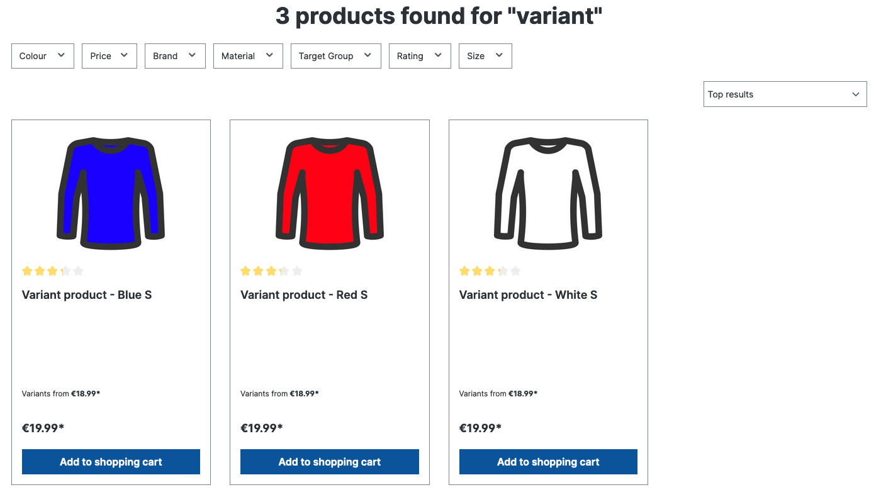881x497 pixels.
Task: Click the blue sweater product image
Action: pyautogui.click(x=111, y=191)
